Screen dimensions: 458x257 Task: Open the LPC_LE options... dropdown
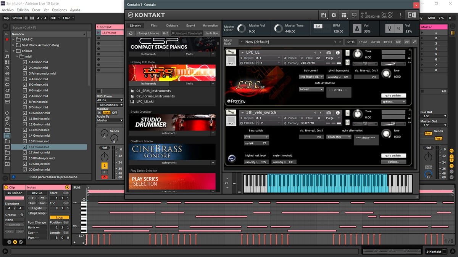point(393,102)
